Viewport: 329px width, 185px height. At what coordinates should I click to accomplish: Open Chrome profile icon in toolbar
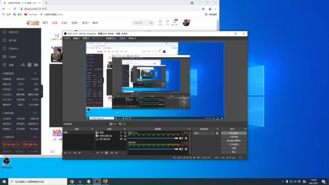coord(210,9)
